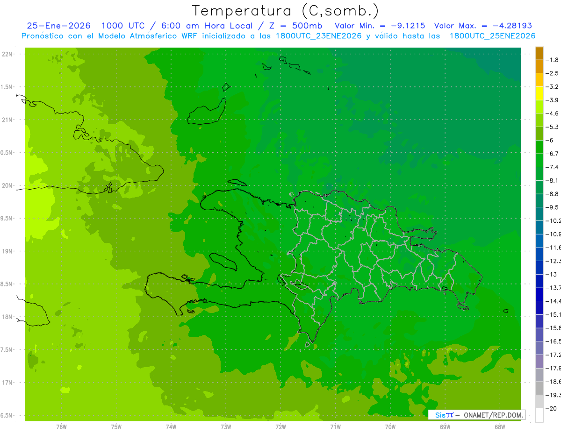
Task: Click the '70W' longitude label
Action: point(390,426)
